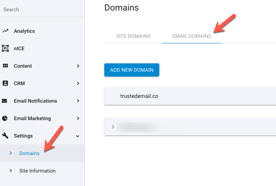Expand the Email Notifications submenu arrow
The image size is (276, 186).
tap(78, 101)
